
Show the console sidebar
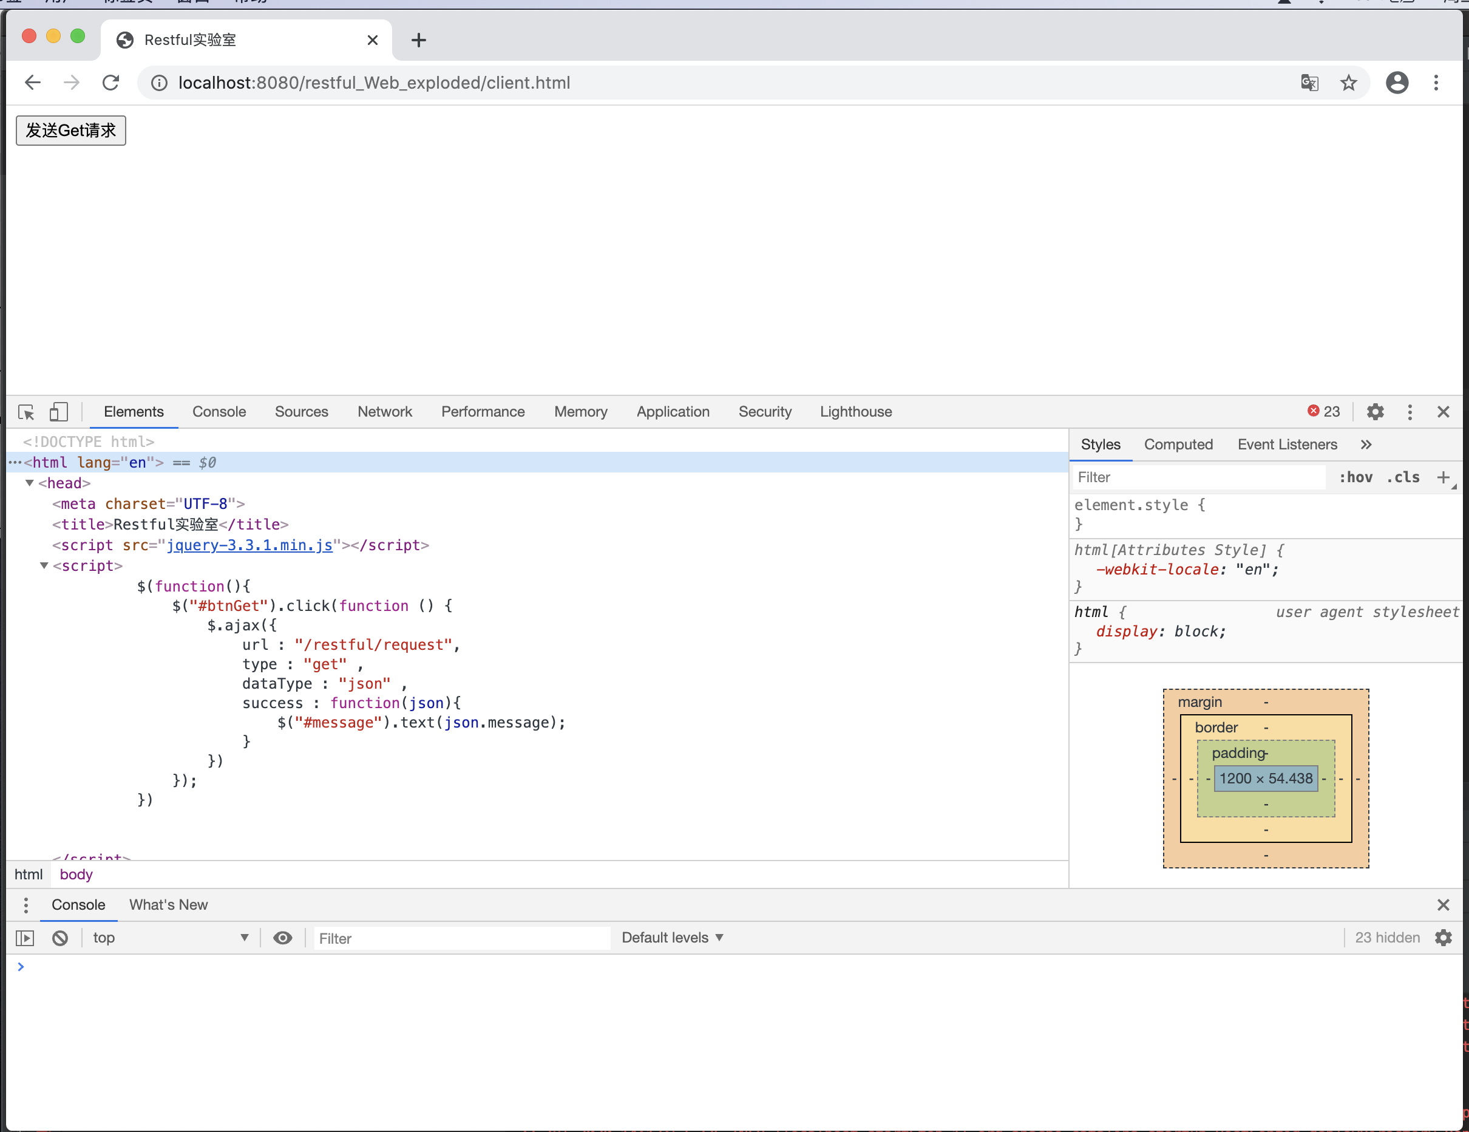25,938
